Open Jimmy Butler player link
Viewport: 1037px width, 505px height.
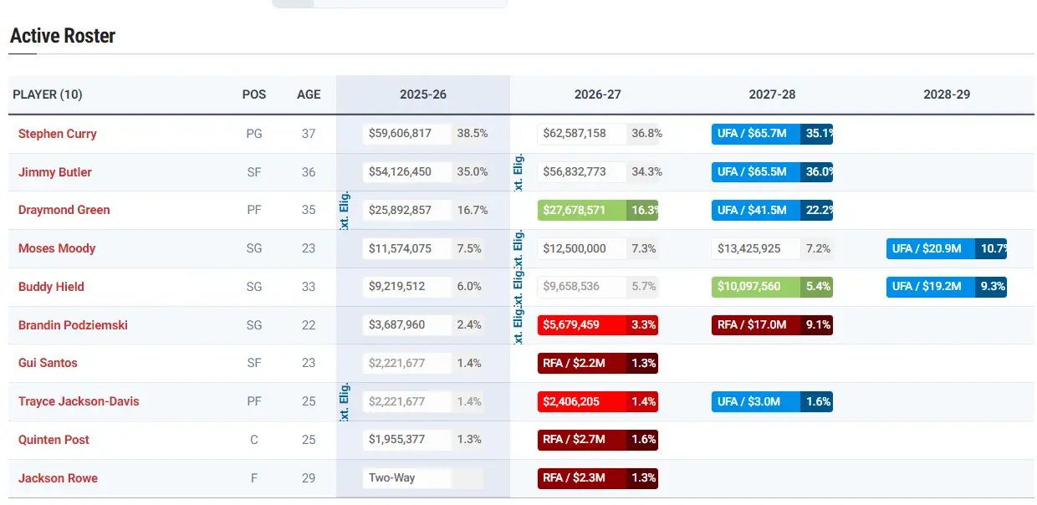coord(54,172)
